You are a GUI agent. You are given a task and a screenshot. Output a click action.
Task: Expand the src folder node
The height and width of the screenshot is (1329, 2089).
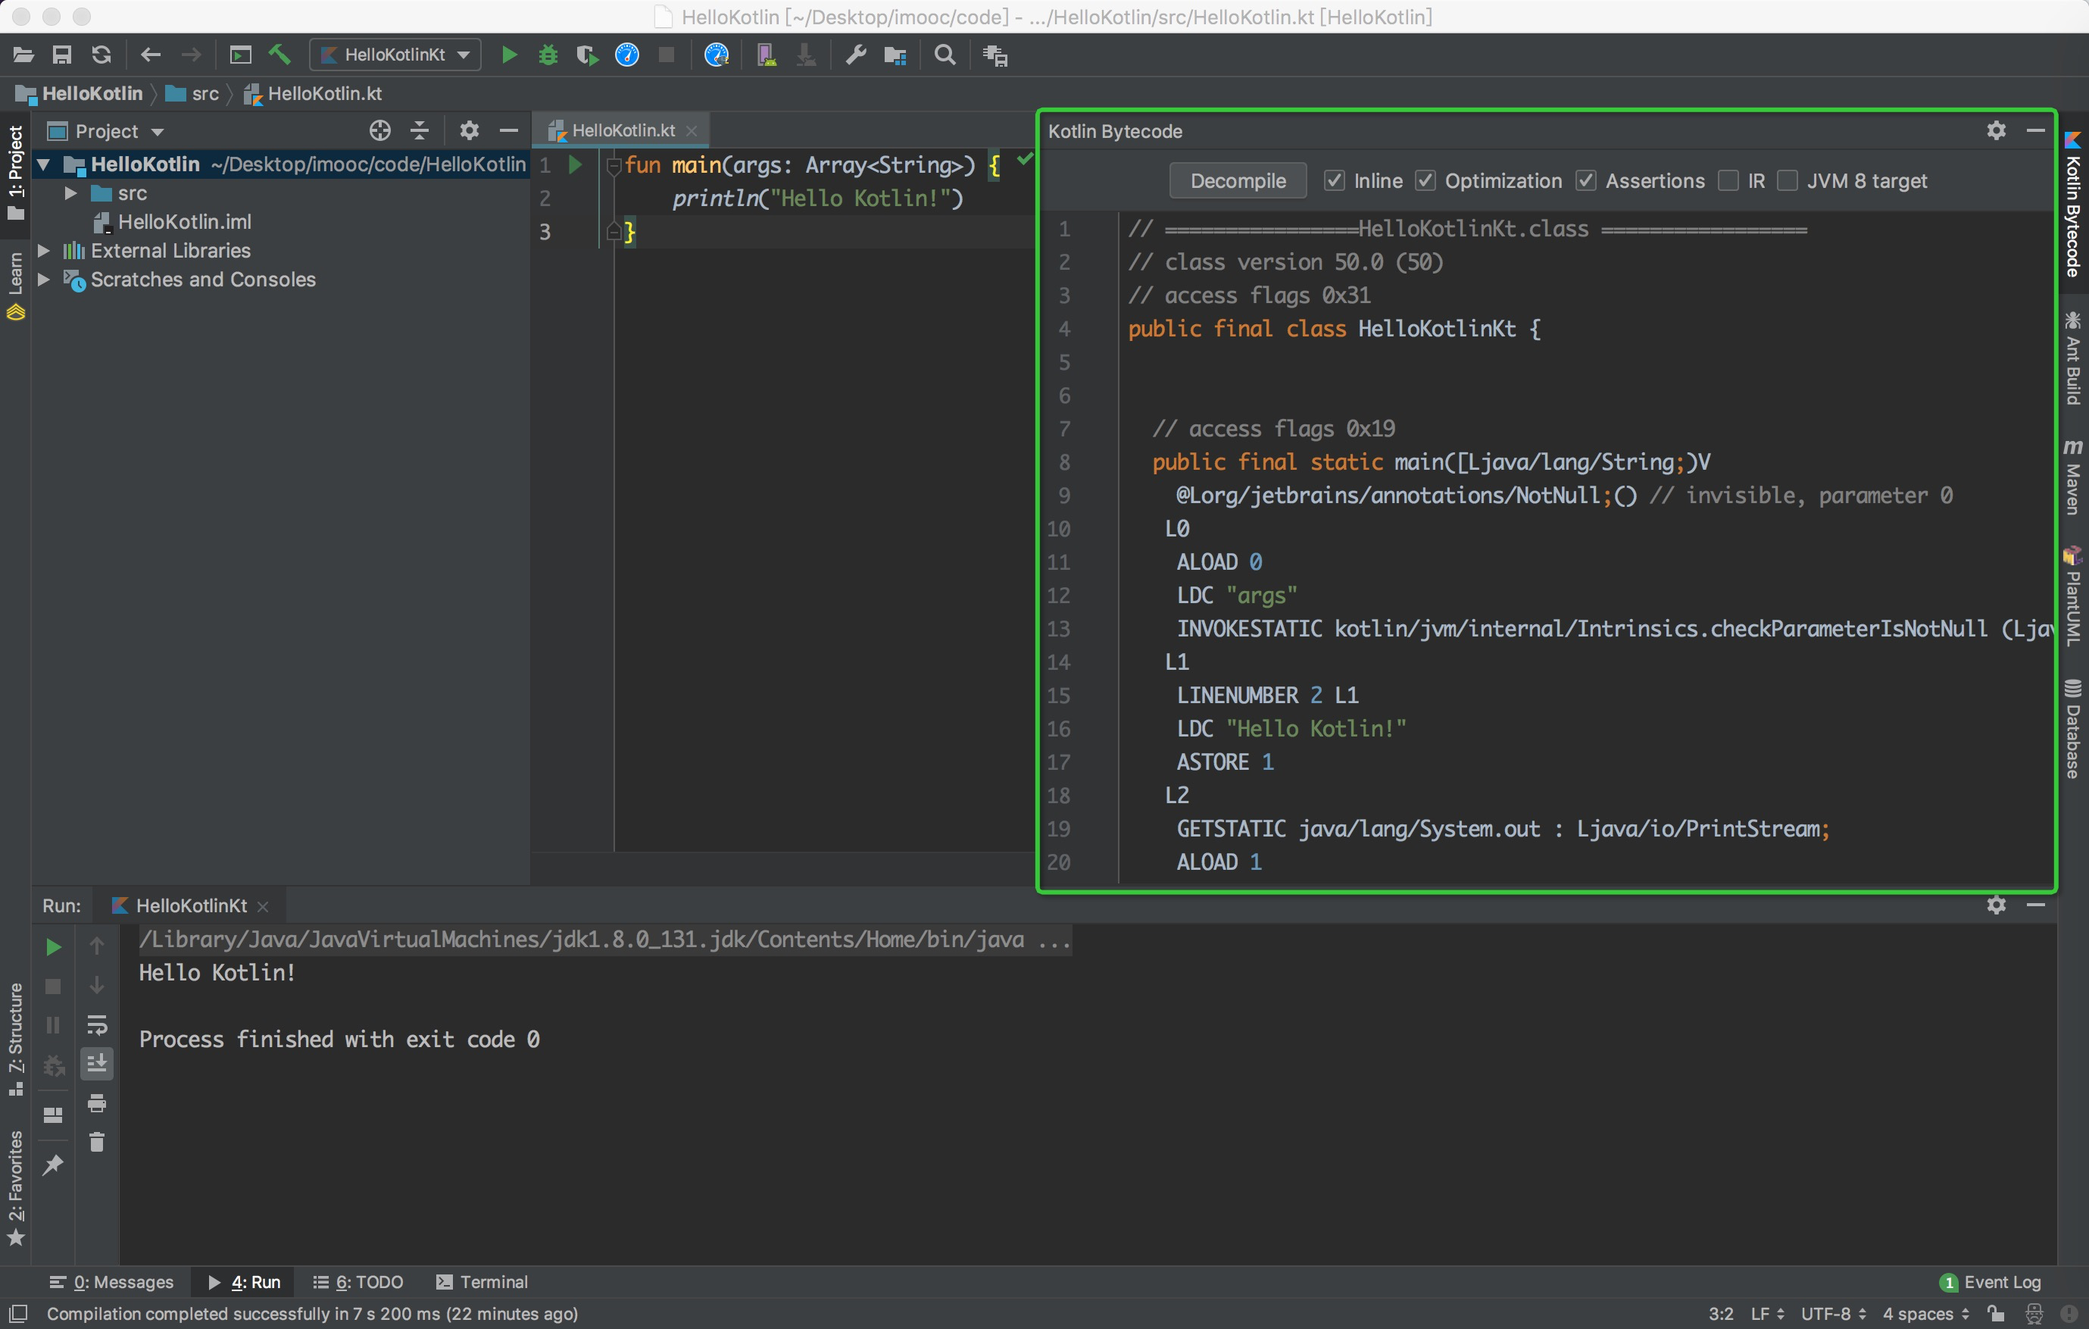[x=71, y=192]
